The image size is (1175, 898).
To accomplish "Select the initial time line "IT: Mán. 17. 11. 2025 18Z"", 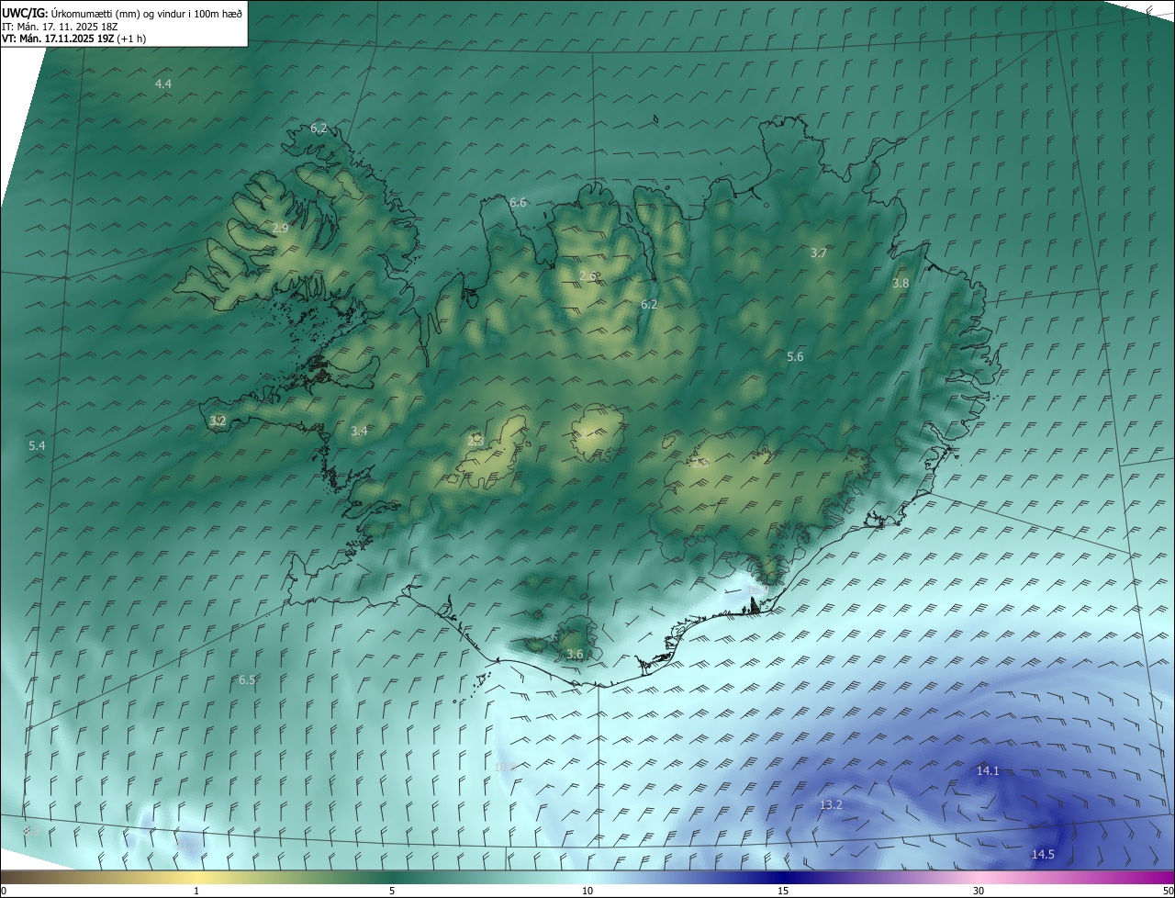I will point(60,27).
